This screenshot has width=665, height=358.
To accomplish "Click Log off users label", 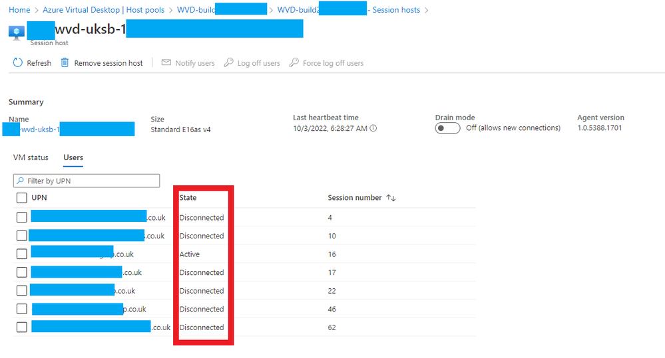I will point(259,63).
